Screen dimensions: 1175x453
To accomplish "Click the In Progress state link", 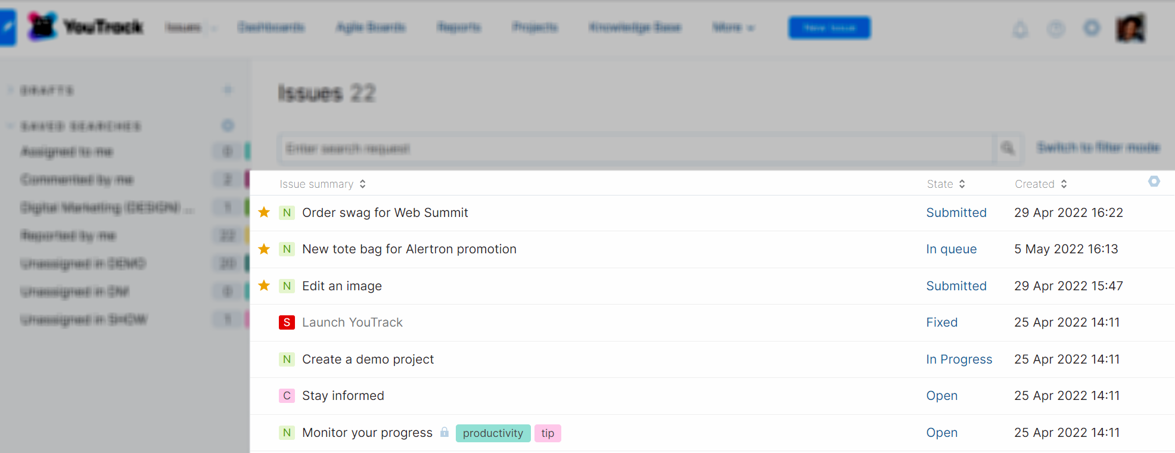I will click(959, 359).
